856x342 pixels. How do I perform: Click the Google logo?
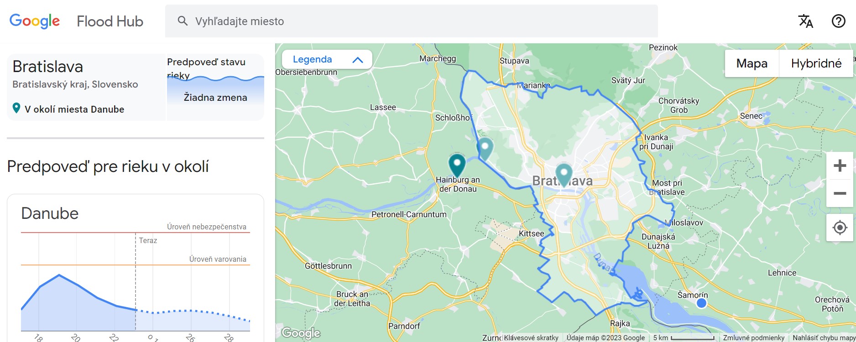pos(35,21)
